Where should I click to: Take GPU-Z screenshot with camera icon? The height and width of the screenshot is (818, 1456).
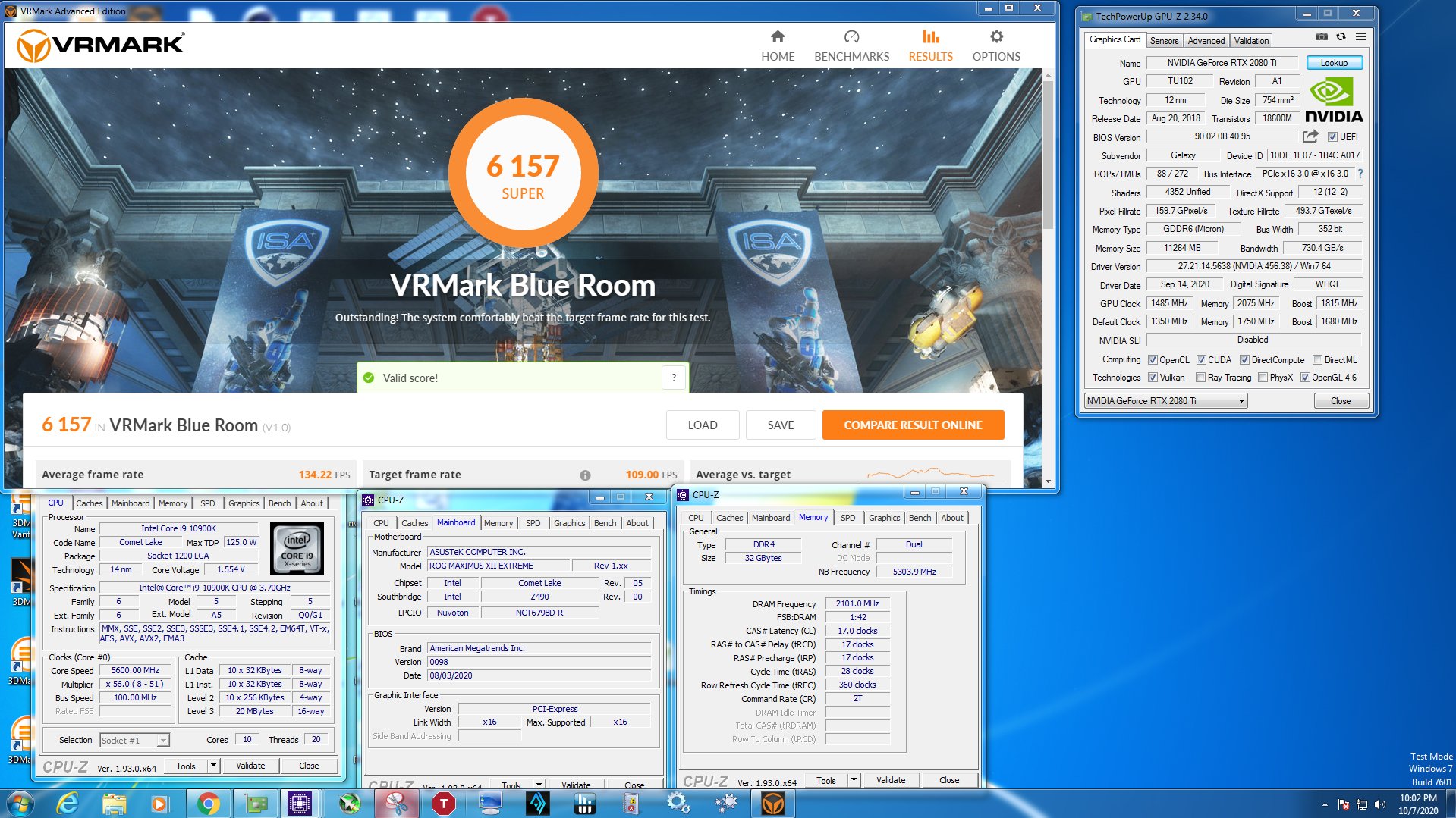click(1322, 36)
